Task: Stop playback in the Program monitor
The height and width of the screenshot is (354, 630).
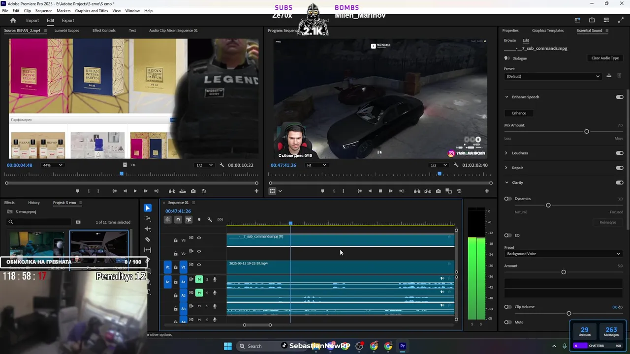Action: 380,191
